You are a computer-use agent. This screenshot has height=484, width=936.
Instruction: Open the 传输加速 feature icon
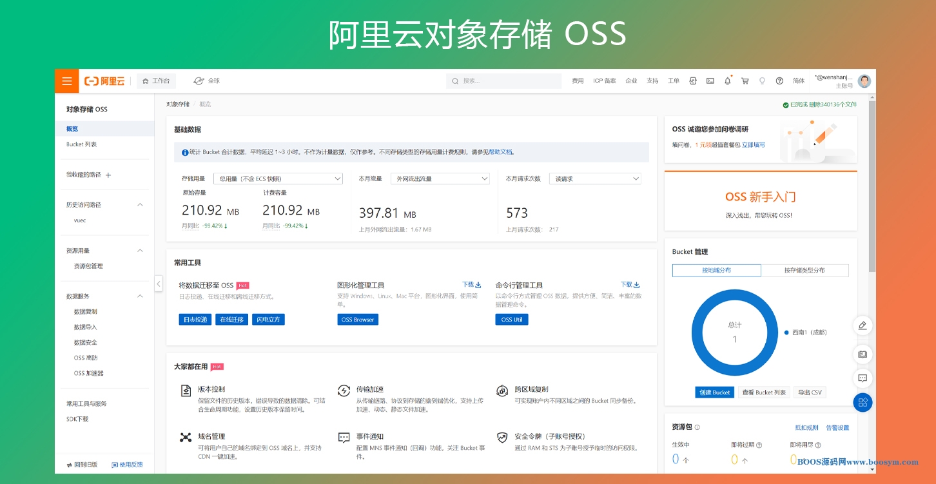click(x=344, y=391)
